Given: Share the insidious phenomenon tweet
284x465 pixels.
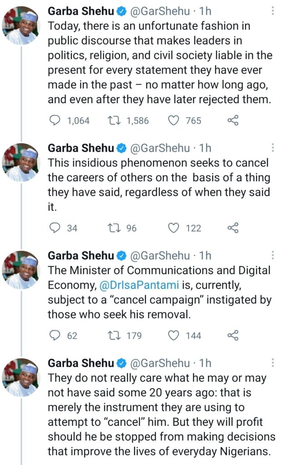Looking at the screenshot, I should (233, 228).
